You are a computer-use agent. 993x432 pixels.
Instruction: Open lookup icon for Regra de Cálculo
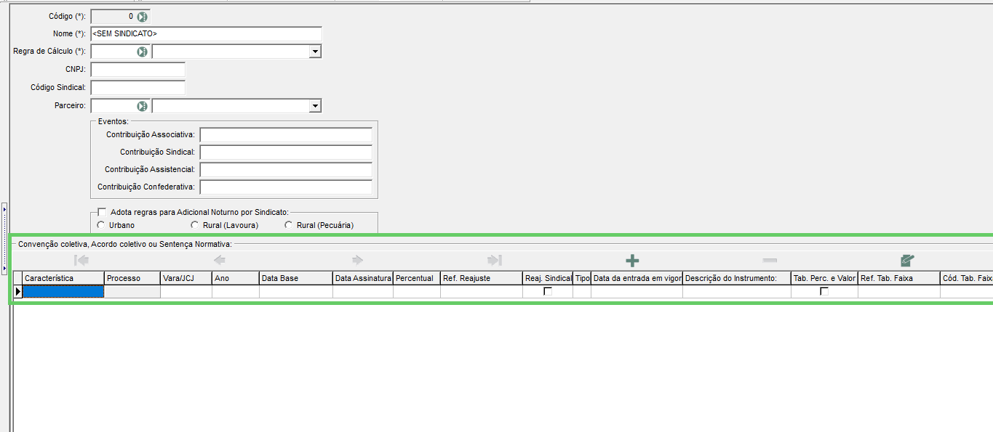(143, 52)
